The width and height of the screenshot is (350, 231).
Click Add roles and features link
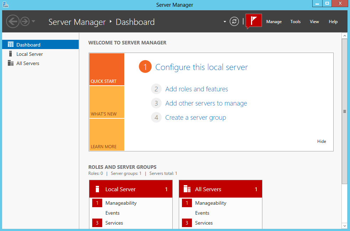tap(197, 89)
